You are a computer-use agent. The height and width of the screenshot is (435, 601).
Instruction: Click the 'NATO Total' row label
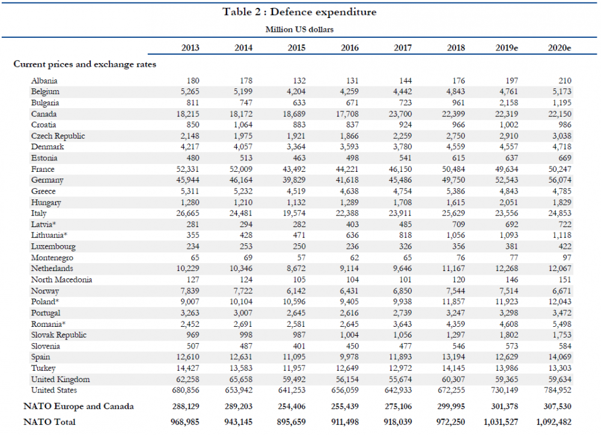point(49,422)
